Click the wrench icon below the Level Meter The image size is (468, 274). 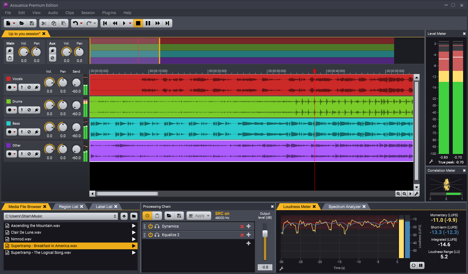[x=431, y=162]
